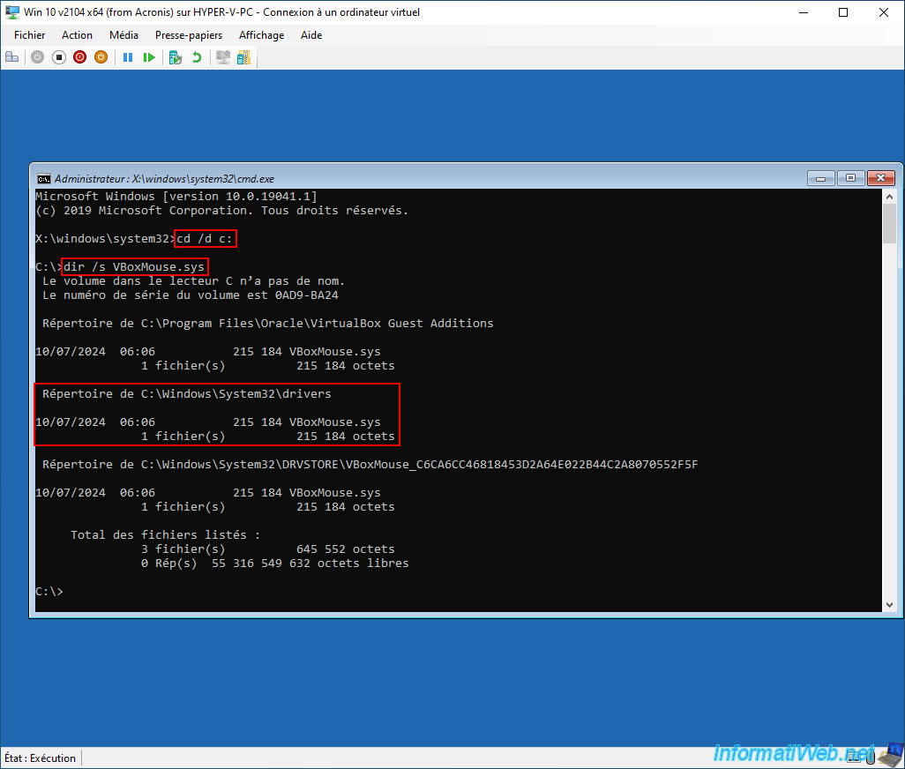Click the mouse status icon in the status bar
Screen dimensions: 905x769
pos(871,757)
